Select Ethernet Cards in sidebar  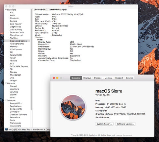point(17,32)
